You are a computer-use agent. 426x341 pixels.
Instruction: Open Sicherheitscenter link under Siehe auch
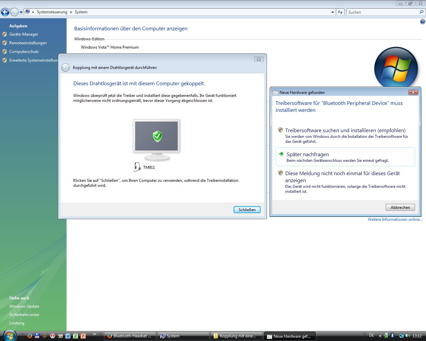coord(24,315)
